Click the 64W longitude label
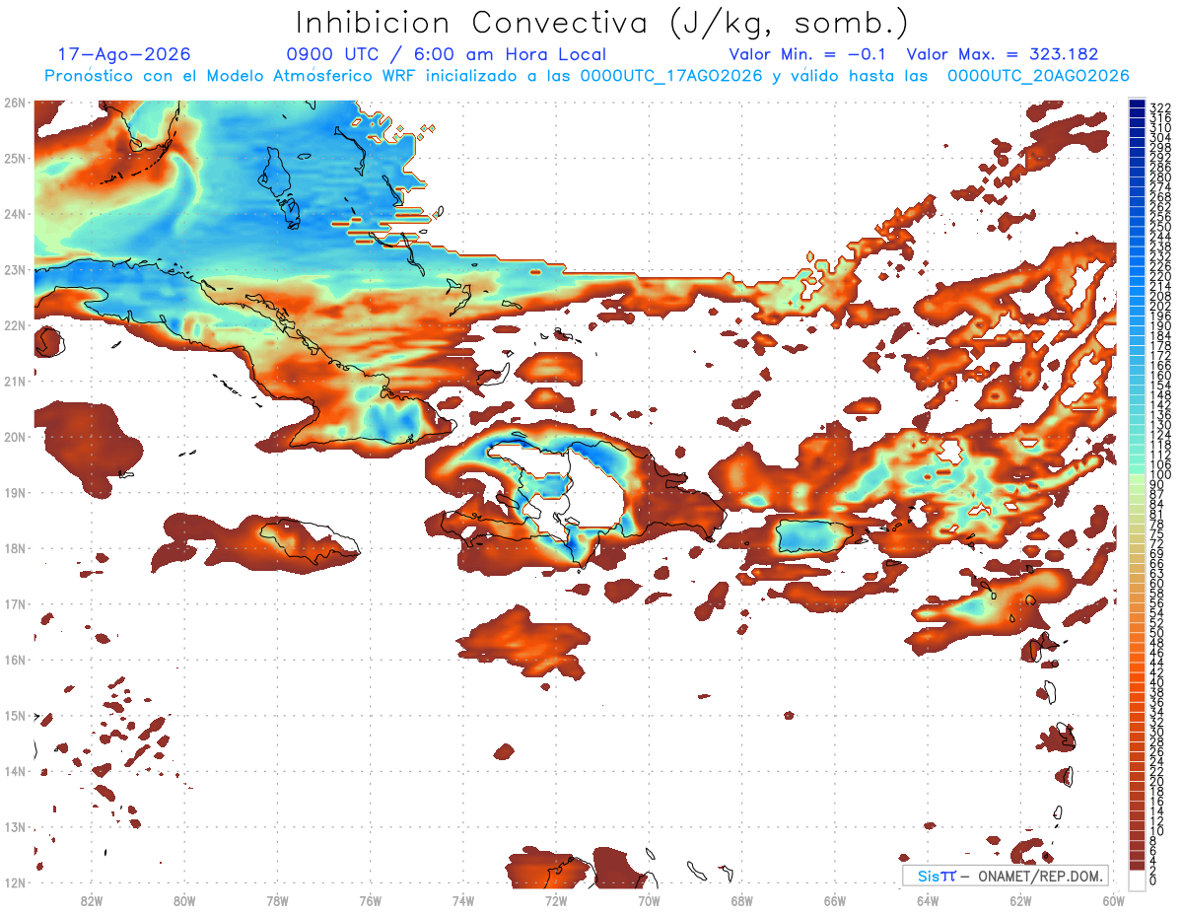1183x914 pixels. point(927,900)
